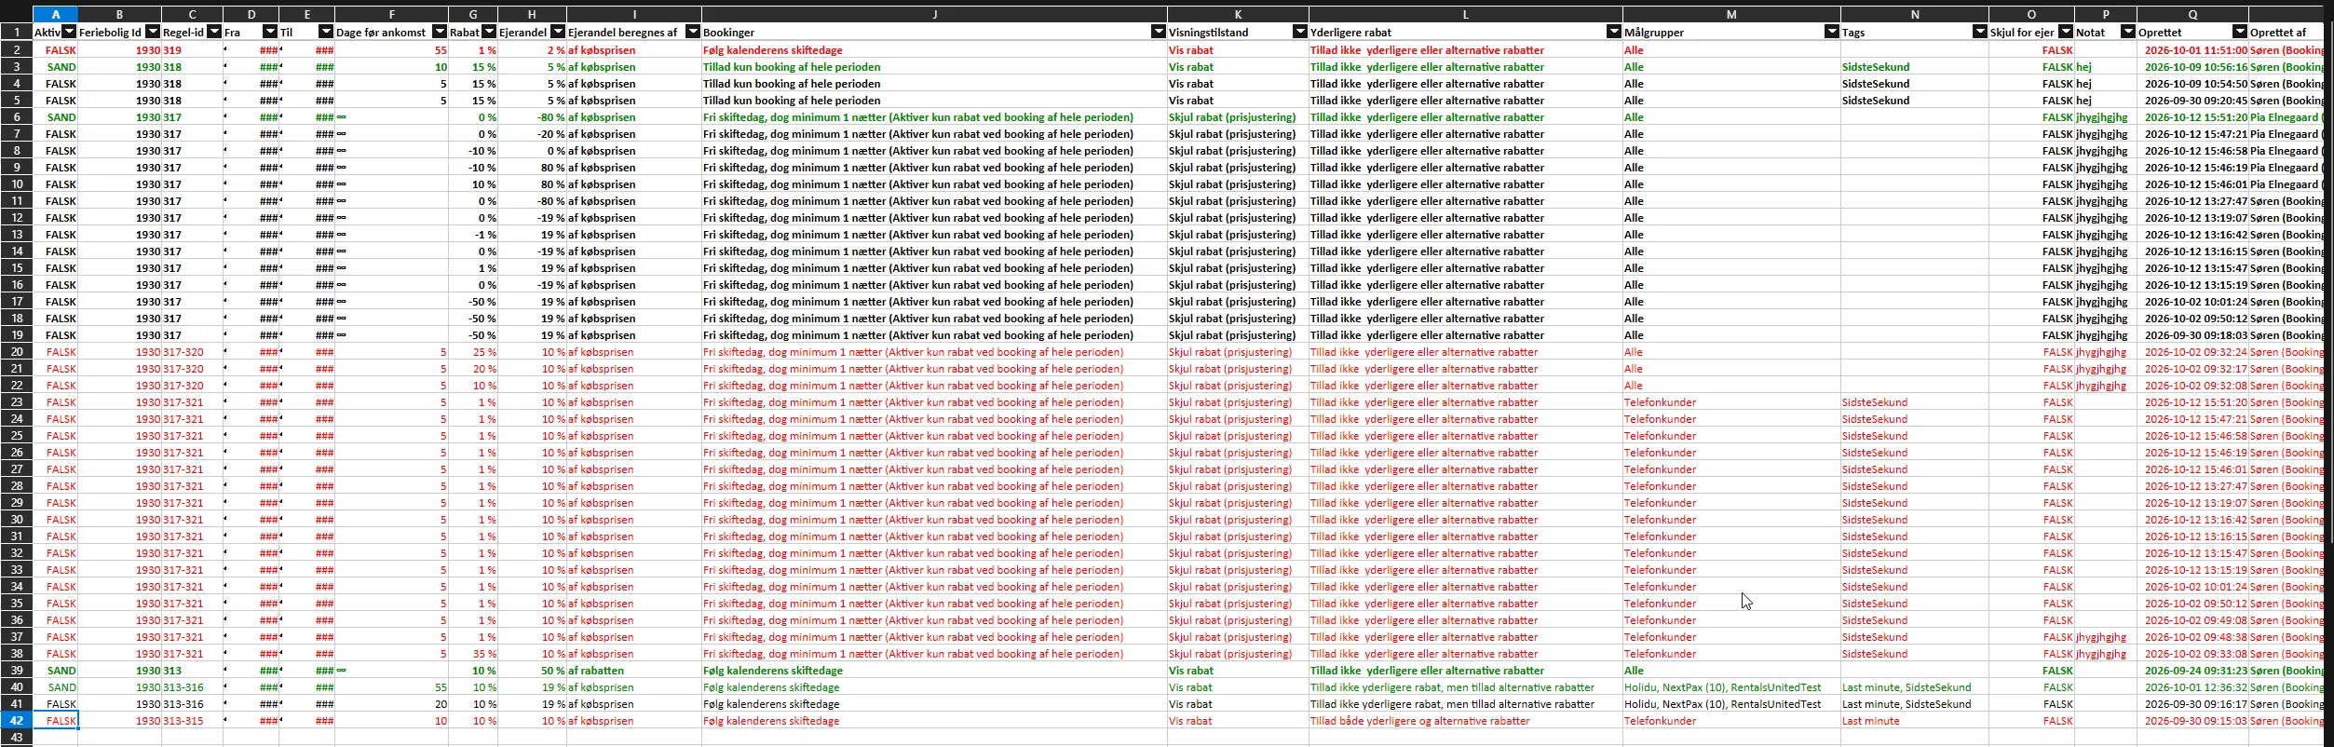Select column A by its header letter
The image size is (2334, 747).
55,14
